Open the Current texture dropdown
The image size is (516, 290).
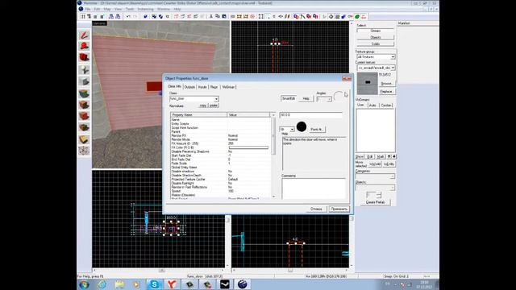393,68
